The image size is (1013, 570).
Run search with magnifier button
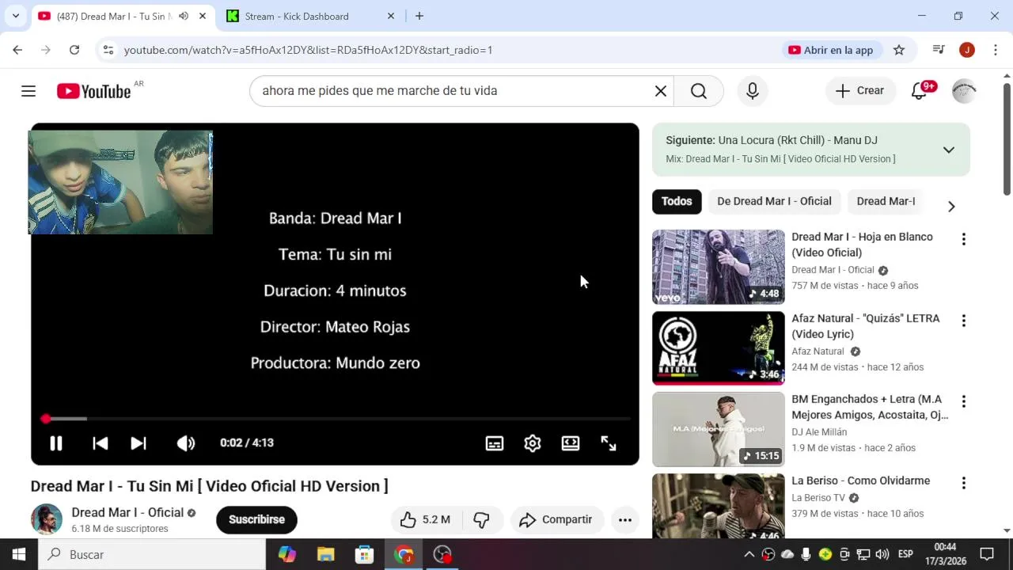click(699, 91)
